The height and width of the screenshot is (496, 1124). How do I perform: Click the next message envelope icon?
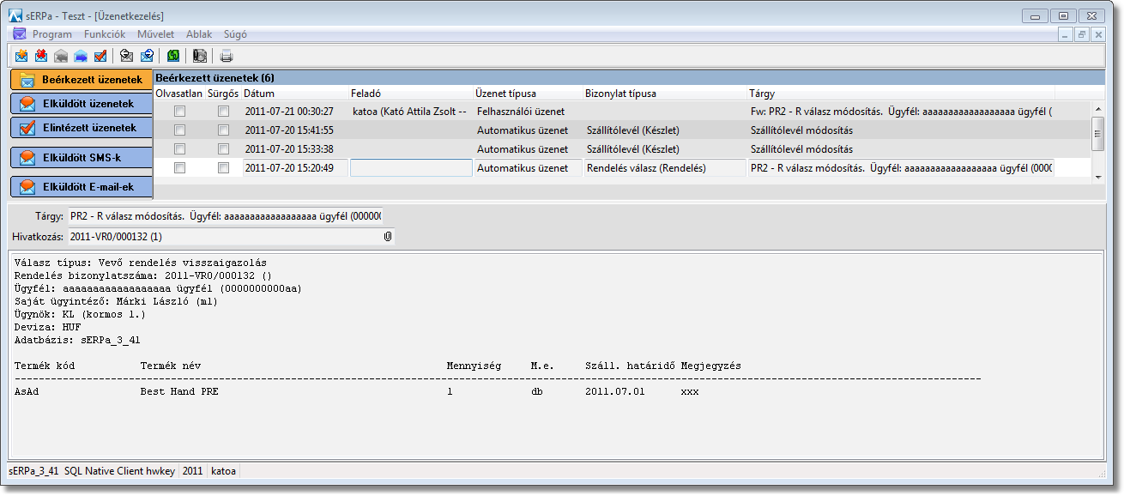[146, 57]
